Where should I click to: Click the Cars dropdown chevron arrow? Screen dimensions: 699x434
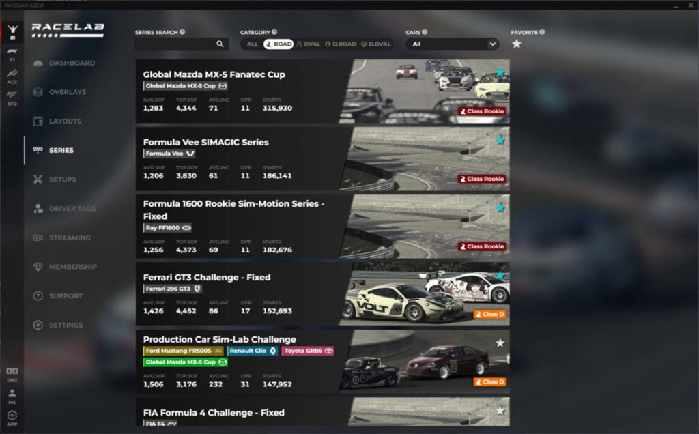coord(492,44)
